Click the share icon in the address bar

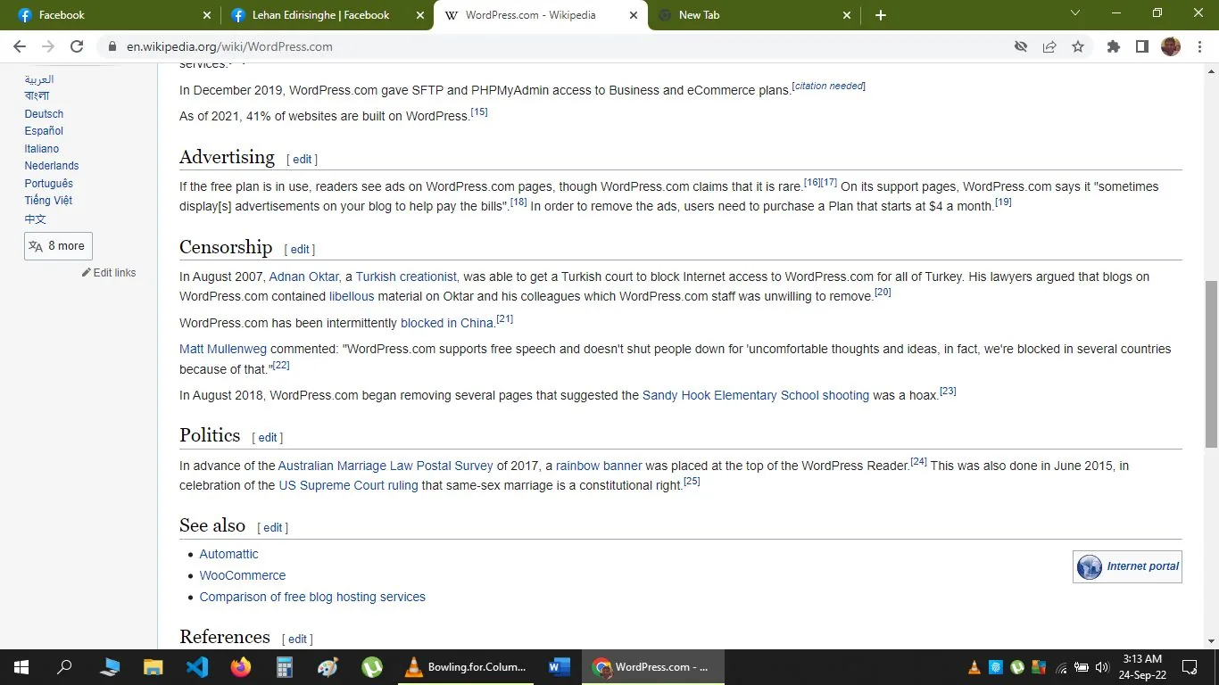click(x=1049, y=46)
